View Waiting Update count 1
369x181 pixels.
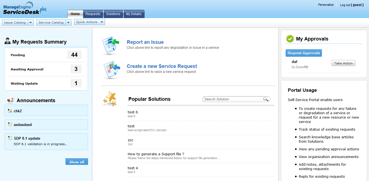click(76, 83)
